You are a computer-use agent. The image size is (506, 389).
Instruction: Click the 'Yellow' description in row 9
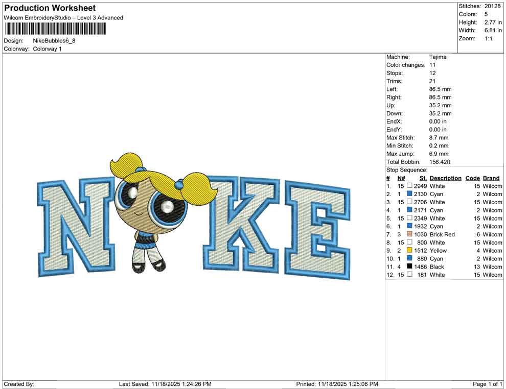coord(438,251)
